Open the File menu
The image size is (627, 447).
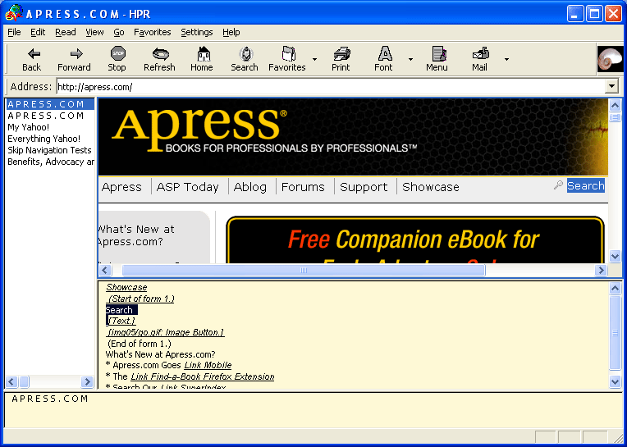[14, 32]
